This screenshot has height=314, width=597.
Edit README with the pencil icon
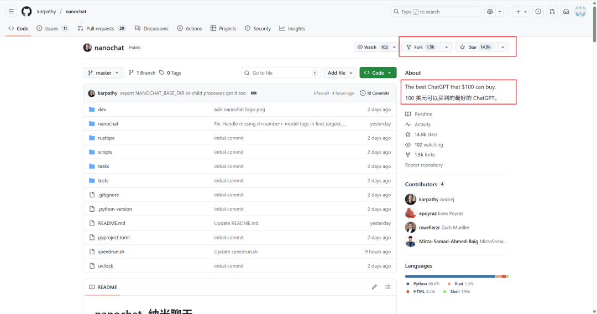pyautogui.click(x=374, y=287)
